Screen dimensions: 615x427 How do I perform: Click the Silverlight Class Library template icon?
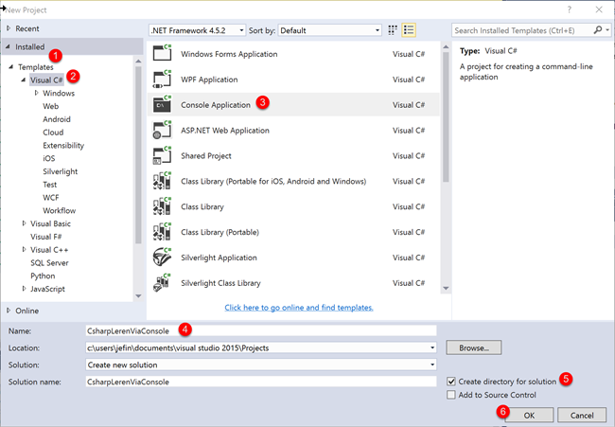point(162,283)
